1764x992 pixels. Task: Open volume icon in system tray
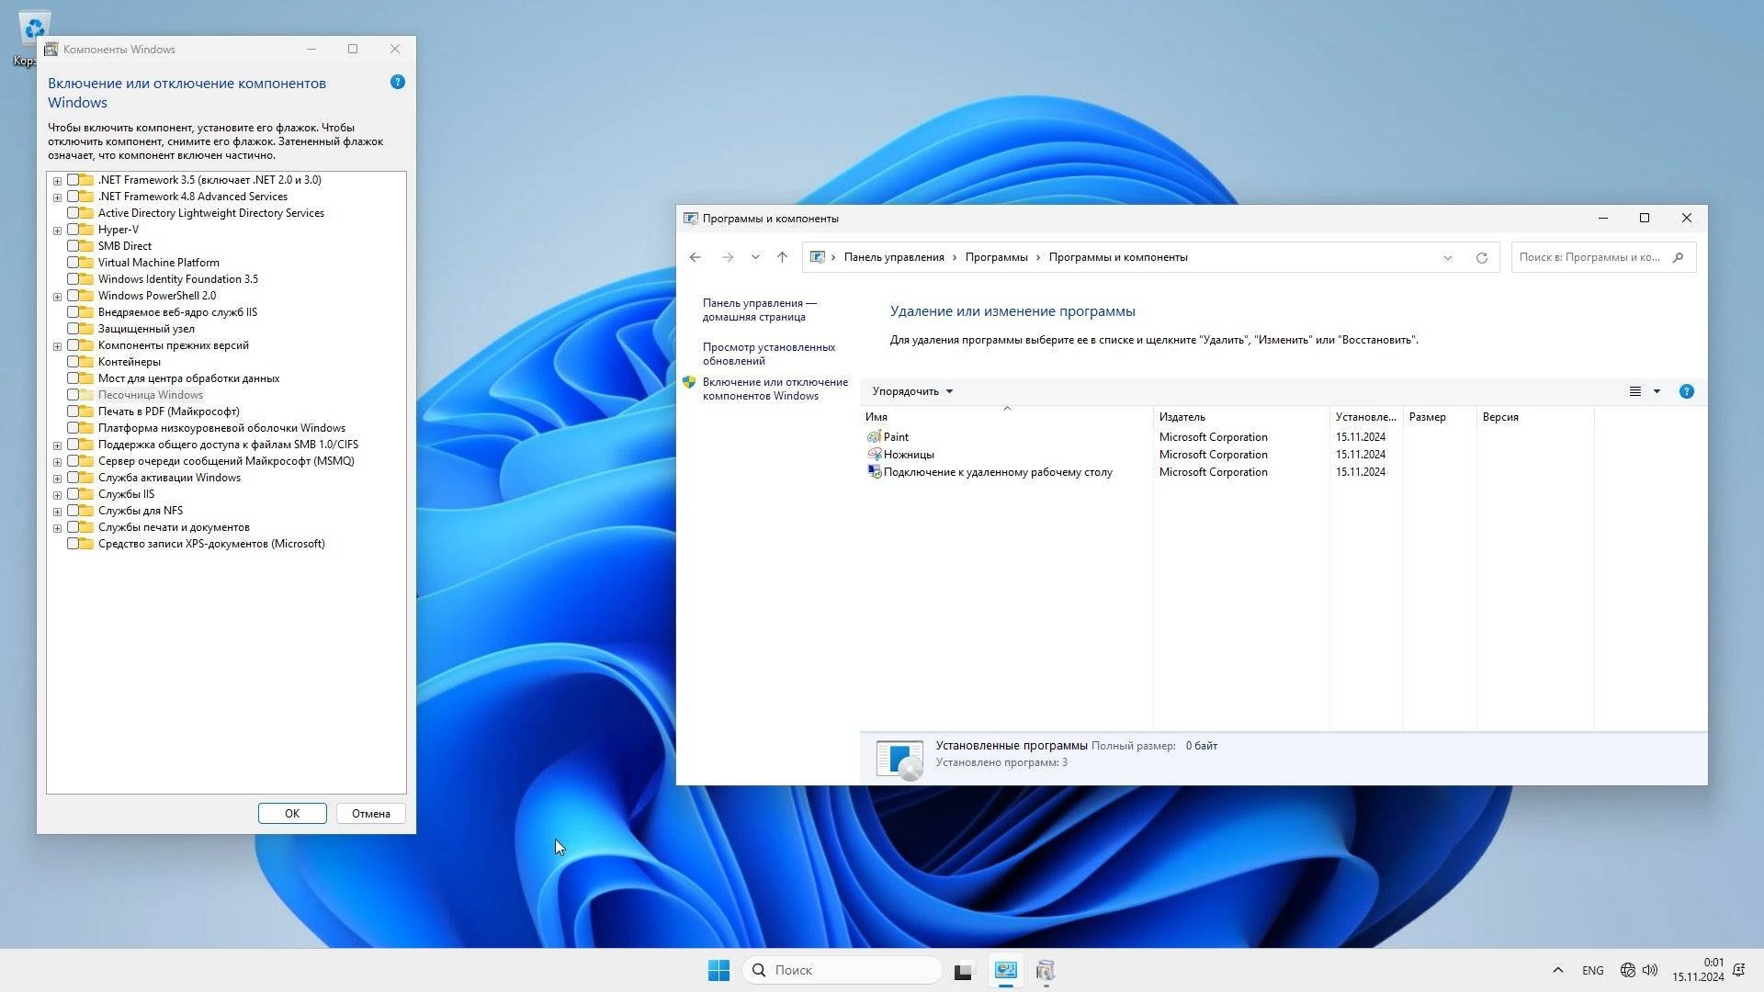(x=1650, y=970)
